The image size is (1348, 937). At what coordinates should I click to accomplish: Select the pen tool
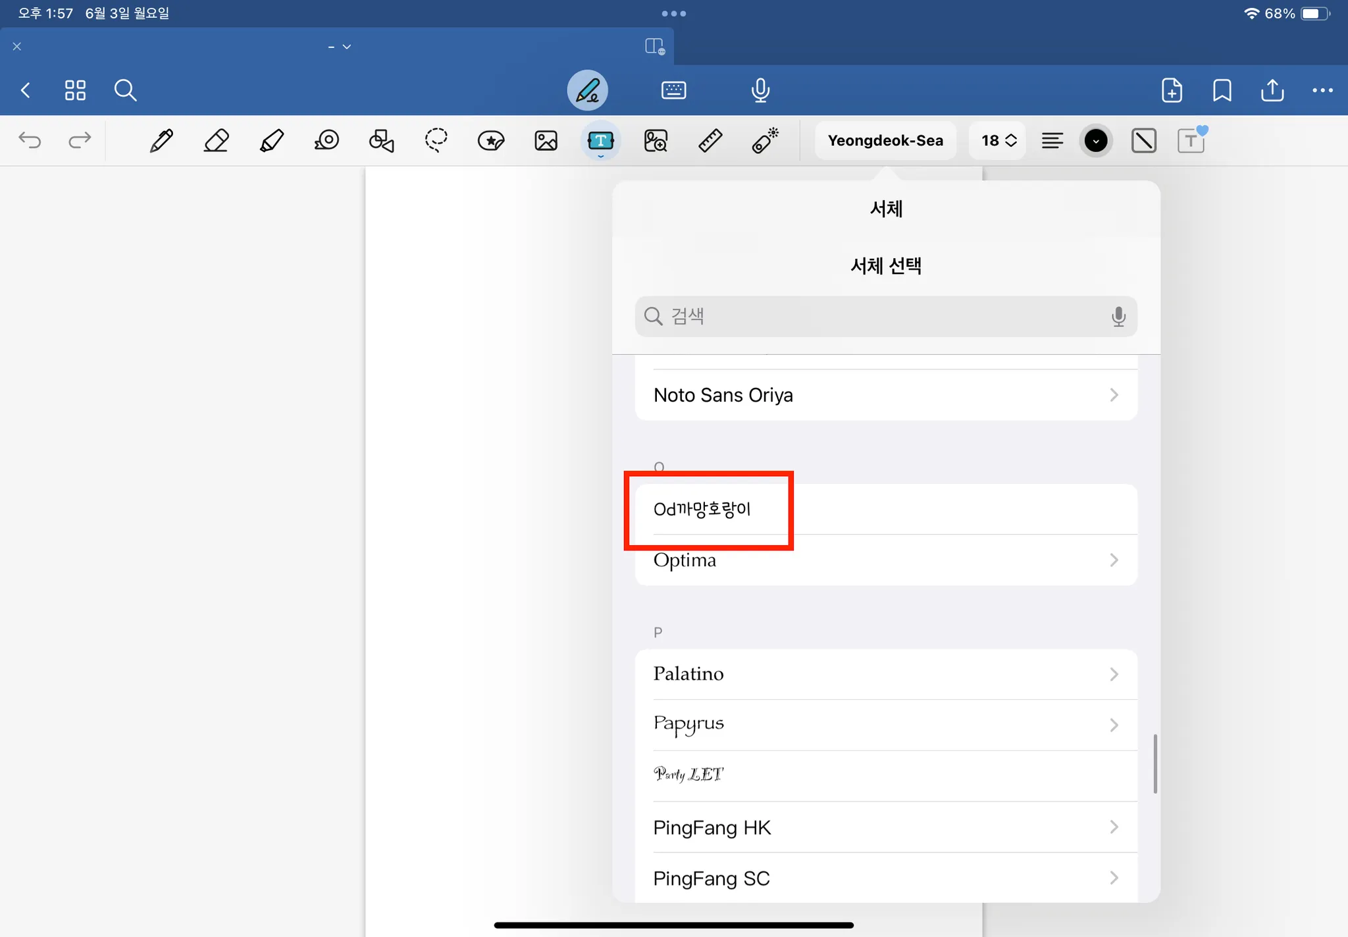(x=161, y=140)
